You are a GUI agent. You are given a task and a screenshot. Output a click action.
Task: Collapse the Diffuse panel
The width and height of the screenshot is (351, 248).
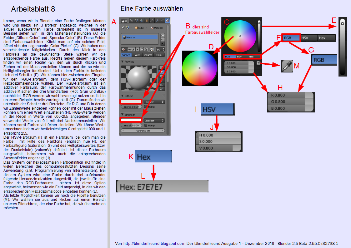[x=127, y=96]
